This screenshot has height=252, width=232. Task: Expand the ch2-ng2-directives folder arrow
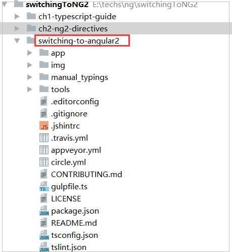click(17, 28)
